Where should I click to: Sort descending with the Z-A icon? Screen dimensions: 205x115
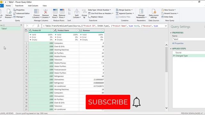click(69, 13)
